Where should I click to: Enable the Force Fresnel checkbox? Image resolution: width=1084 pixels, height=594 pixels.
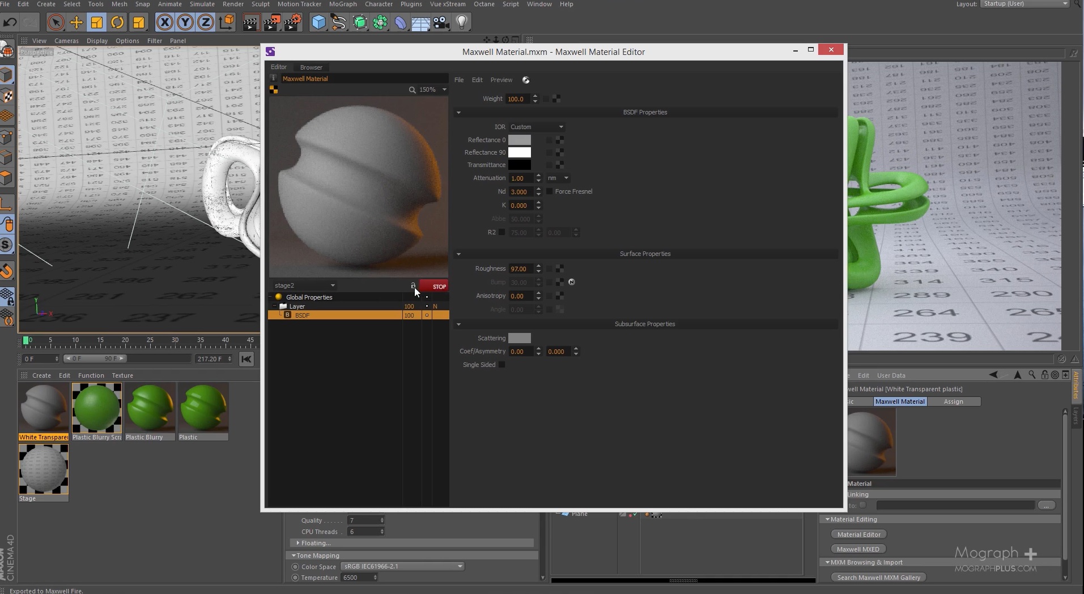coord(550,191)
